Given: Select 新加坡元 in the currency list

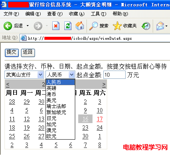Looking at the screenshot, I should 60,112.
